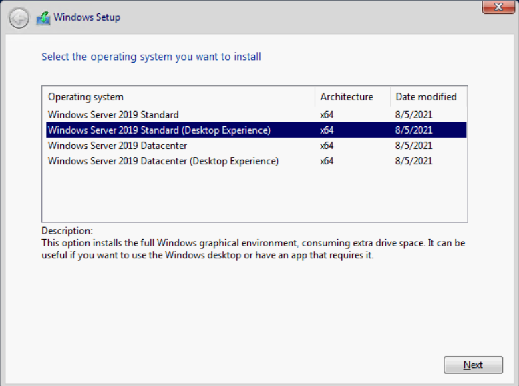519x386 pixels.
Task: Click x64 in the Server 2019 Standard row
Action: (327, 115)
